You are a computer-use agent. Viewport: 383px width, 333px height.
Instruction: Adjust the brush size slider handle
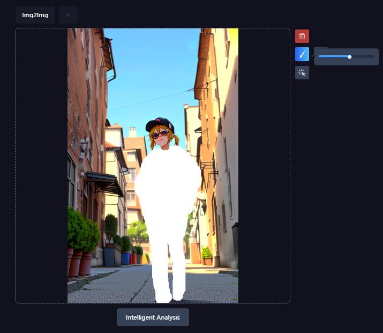350,57
